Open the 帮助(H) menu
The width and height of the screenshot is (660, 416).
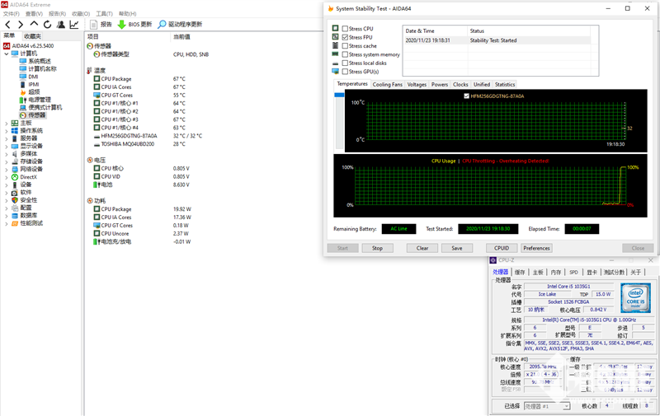[x=128, y=14]
